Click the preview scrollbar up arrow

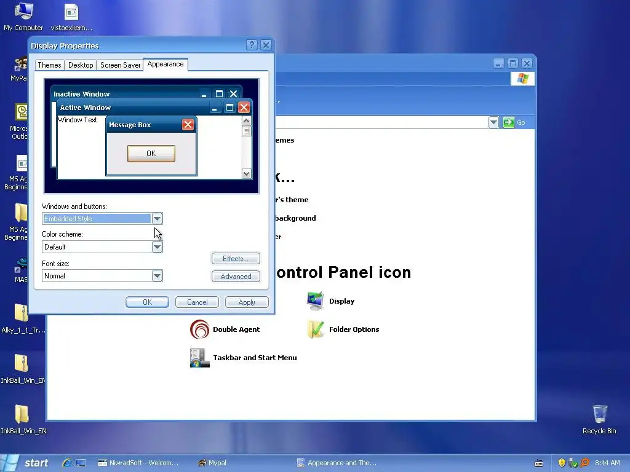coord(246,121)
